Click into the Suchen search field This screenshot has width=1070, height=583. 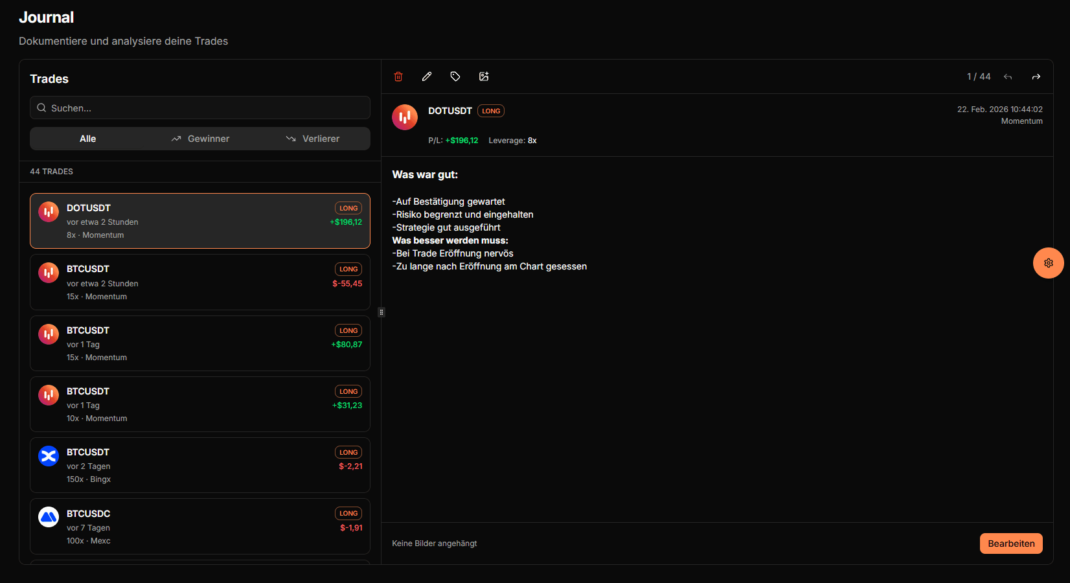pyautogui.click(x=199, y=108)
